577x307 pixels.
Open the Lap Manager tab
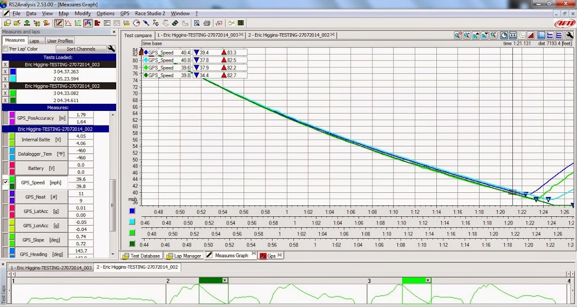coord(184,256)
